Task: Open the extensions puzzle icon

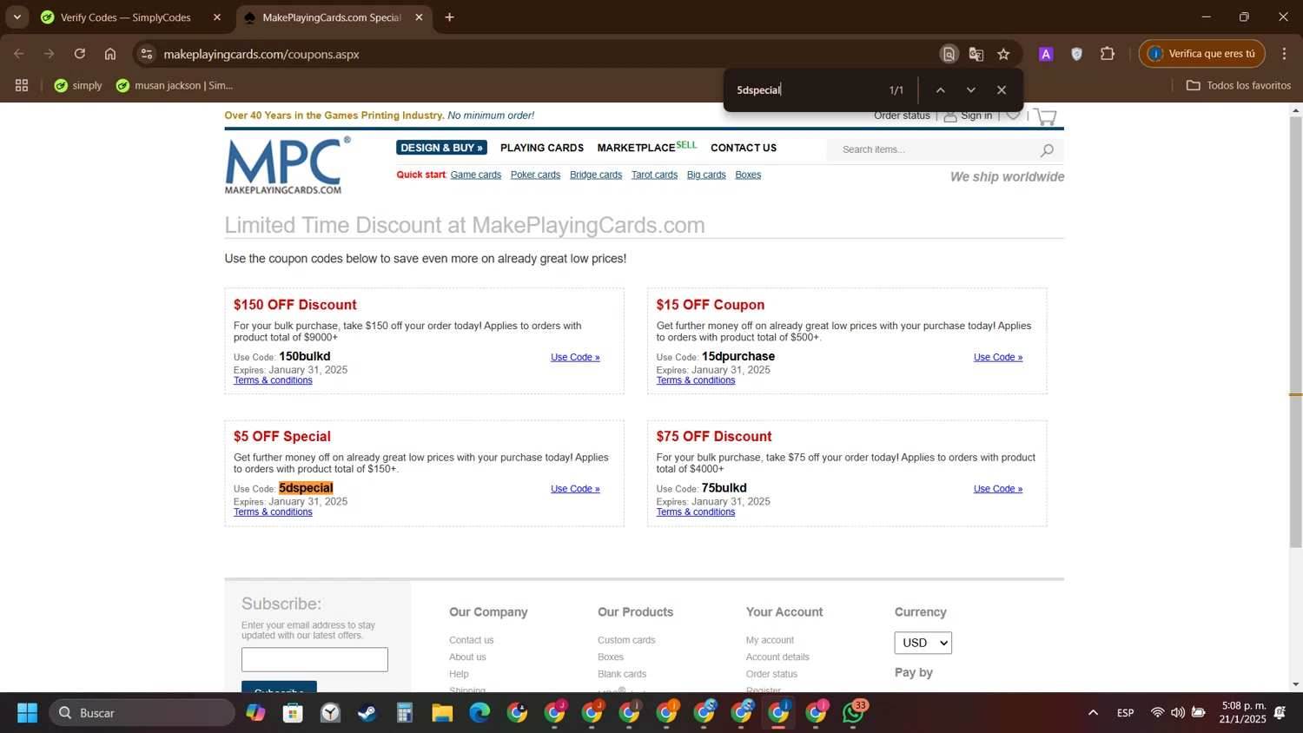Action: [x=1108, y=54]
